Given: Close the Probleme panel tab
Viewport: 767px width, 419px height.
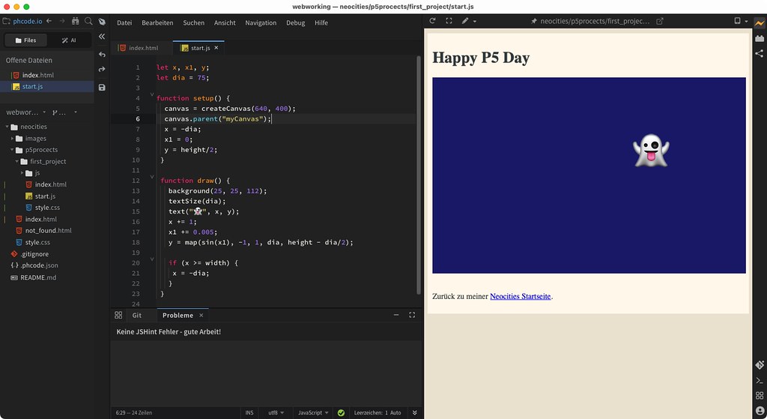Looking at the screenshot, I should pyautogui.click(x=201, y=316).
